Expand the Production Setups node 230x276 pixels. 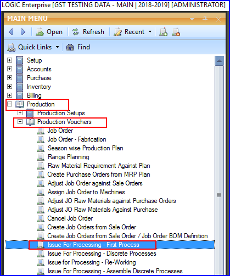(x=20, y=113)
